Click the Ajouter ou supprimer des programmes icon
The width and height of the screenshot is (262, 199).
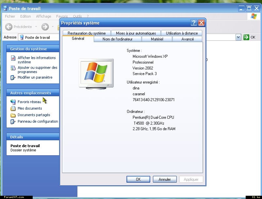[x=13, y=68]
